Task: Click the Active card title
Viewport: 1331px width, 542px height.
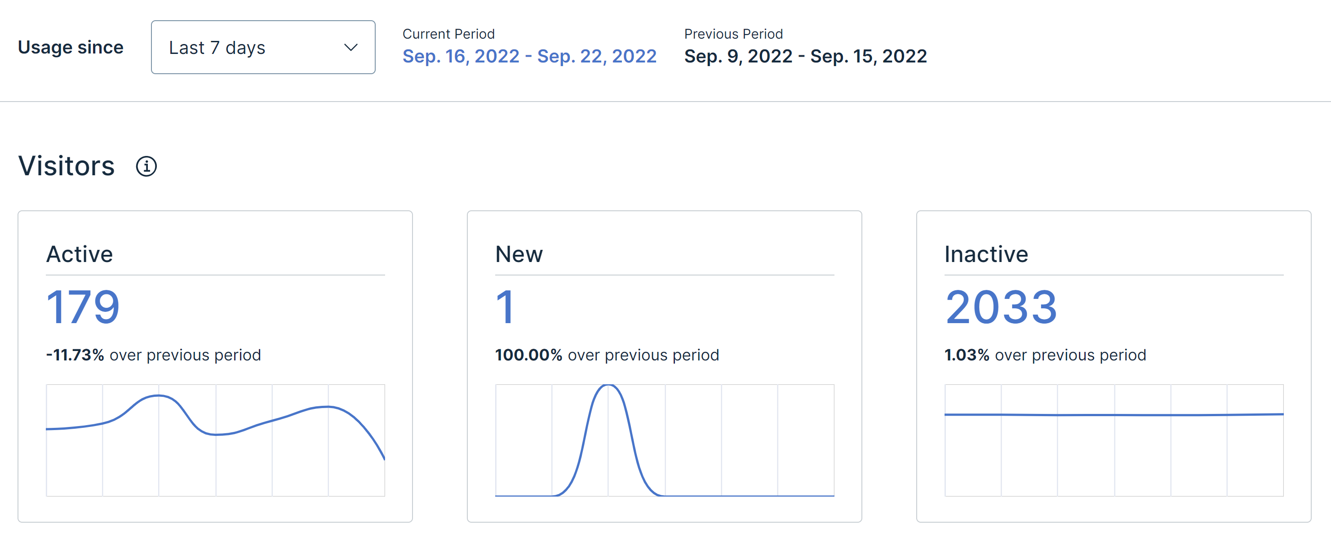Action: pos(80,254)
